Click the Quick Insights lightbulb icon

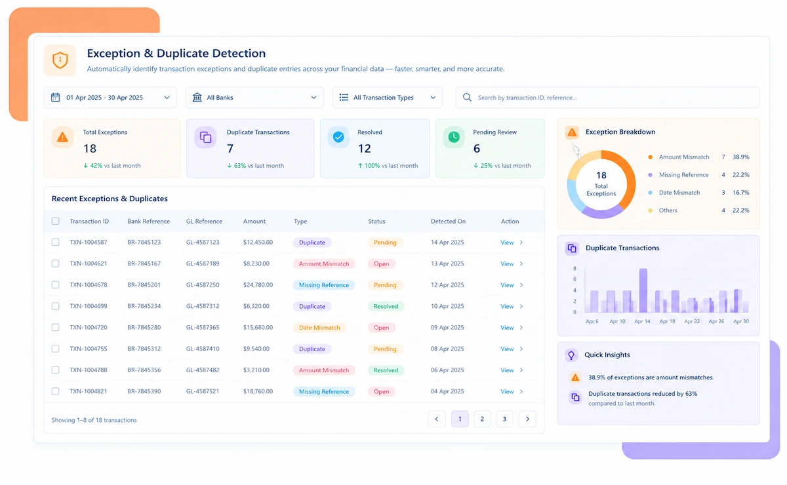[572, 355]
